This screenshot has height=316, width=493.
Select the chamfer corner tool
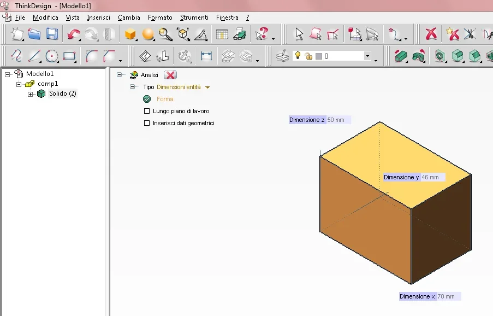[x=109, y=56]
